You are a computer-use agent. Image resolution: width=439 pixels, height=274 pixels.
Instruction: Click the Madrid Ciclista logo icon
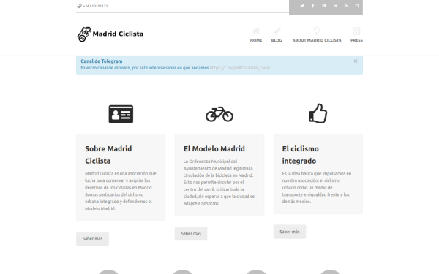(84, 34)
